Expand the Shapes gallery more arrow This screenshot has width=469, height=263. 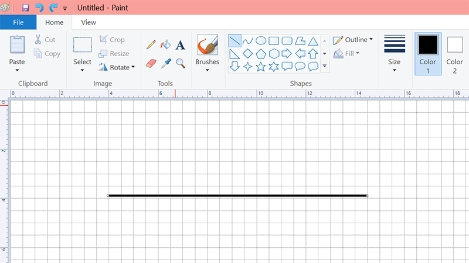tap(325, 67)
